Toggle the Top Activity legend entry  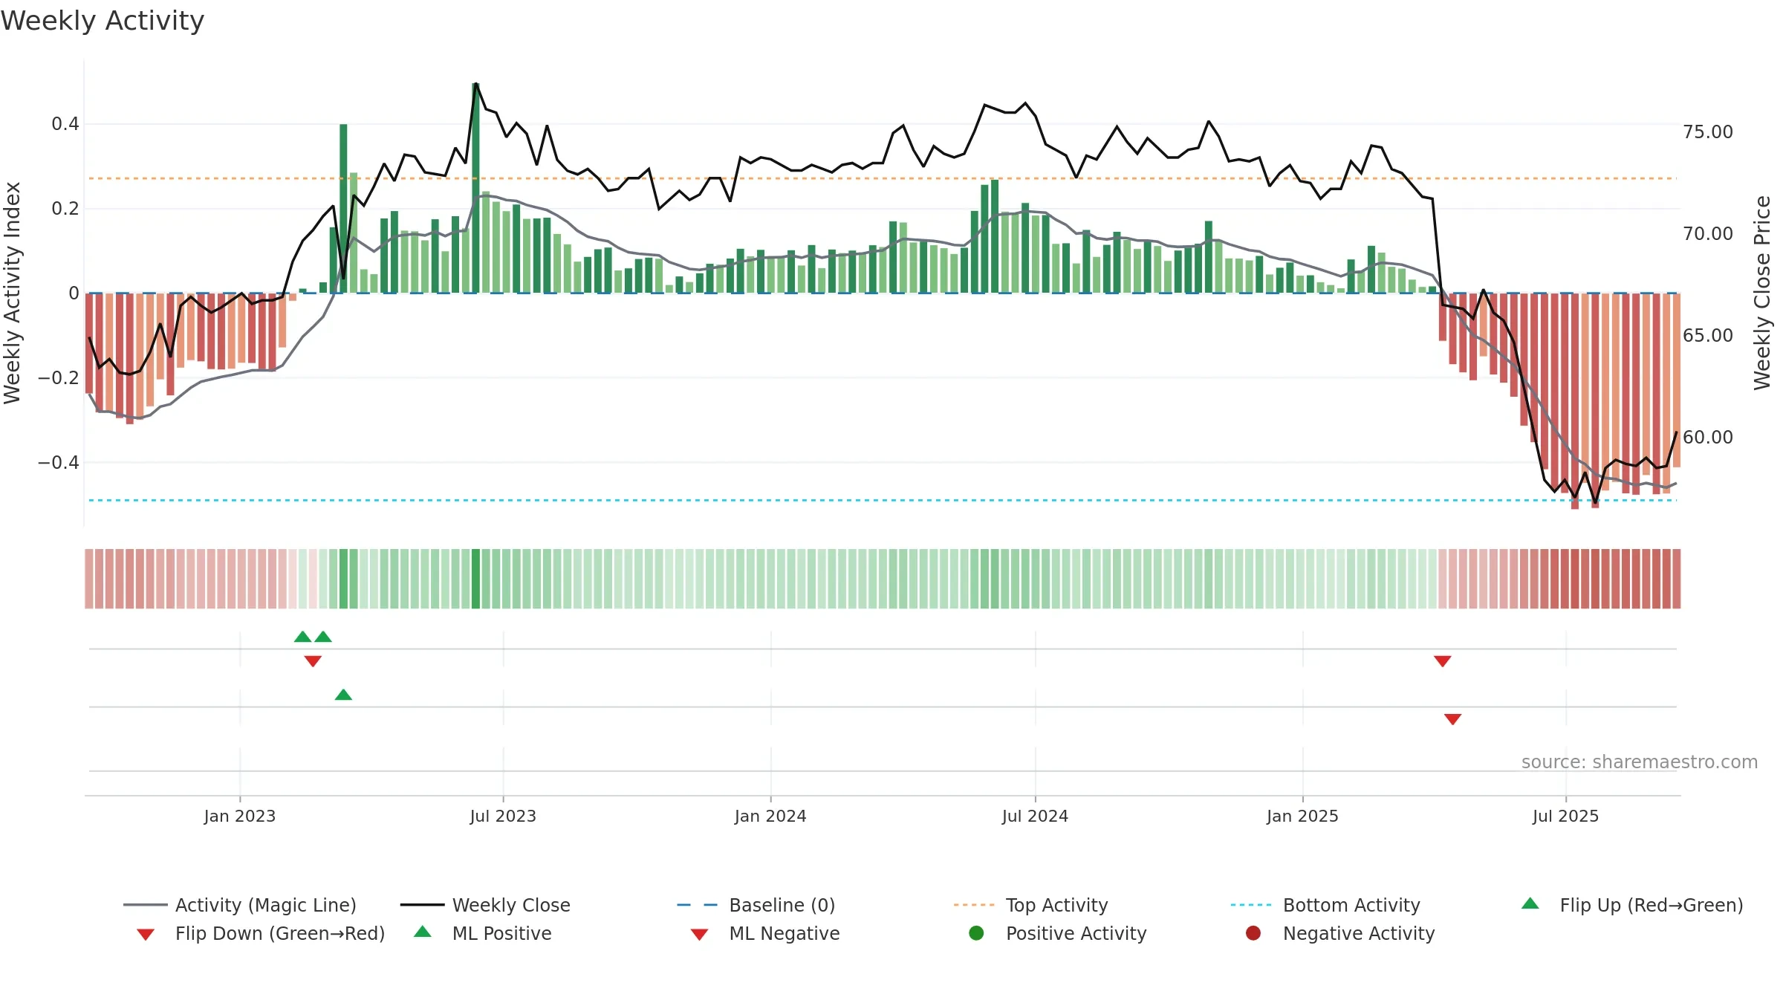(x=1031, y=905)
